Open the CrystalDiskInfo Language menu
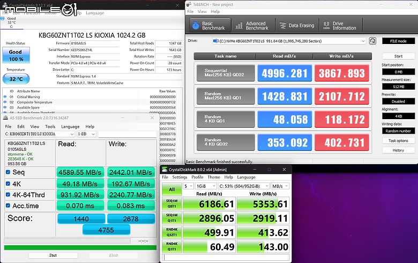The height and width of the screenshot is (263, 418). pos(95,13)
